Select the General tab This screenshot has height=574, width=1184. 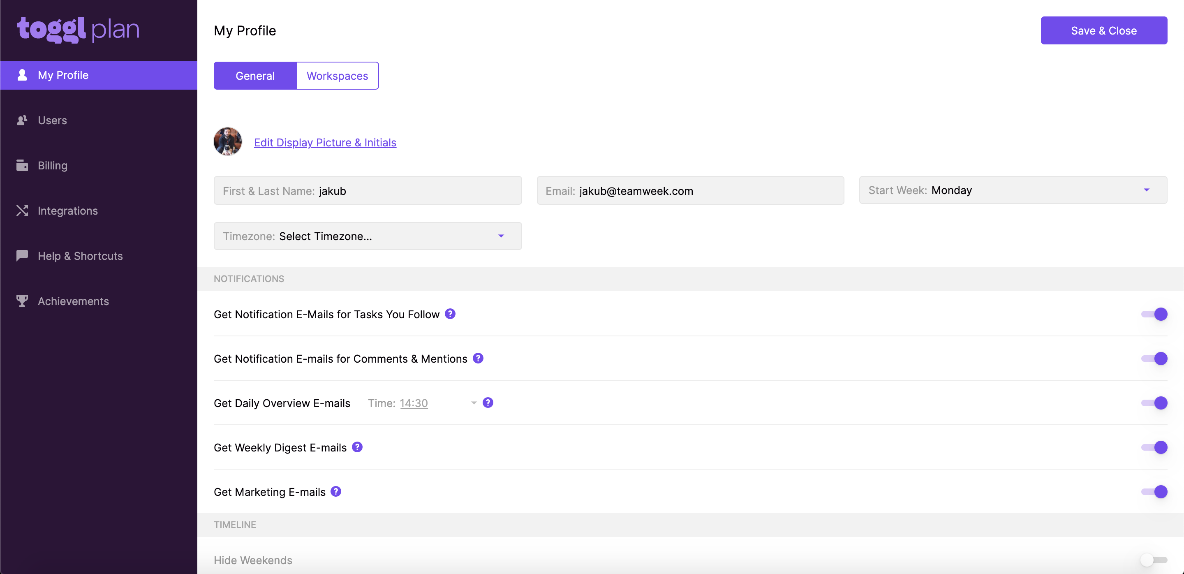255,75
